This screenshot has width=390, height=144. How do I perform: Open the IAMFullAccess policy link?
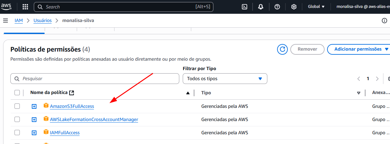coord(65,133)
